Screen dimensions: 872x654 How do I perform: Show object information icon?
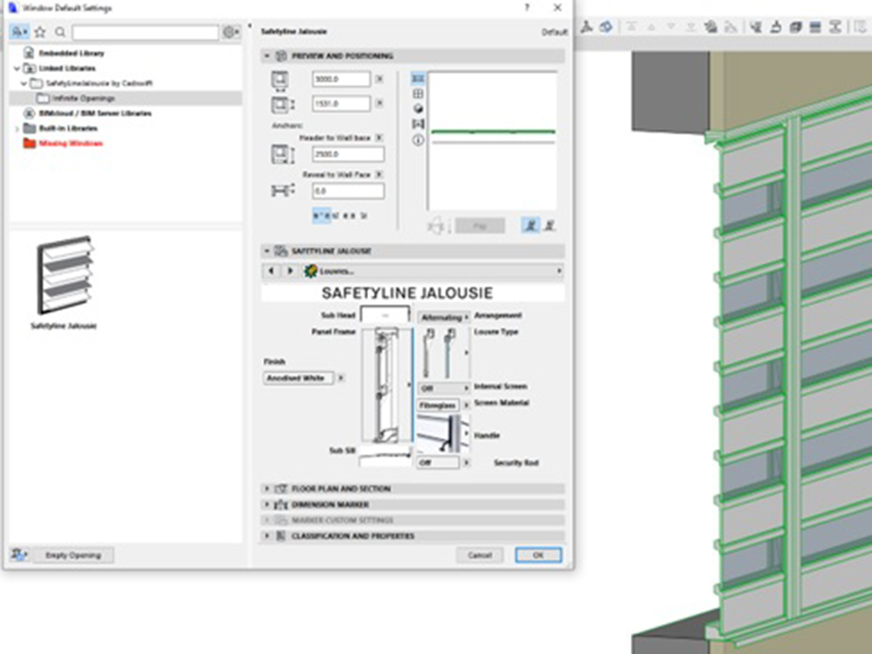[418, 140]
